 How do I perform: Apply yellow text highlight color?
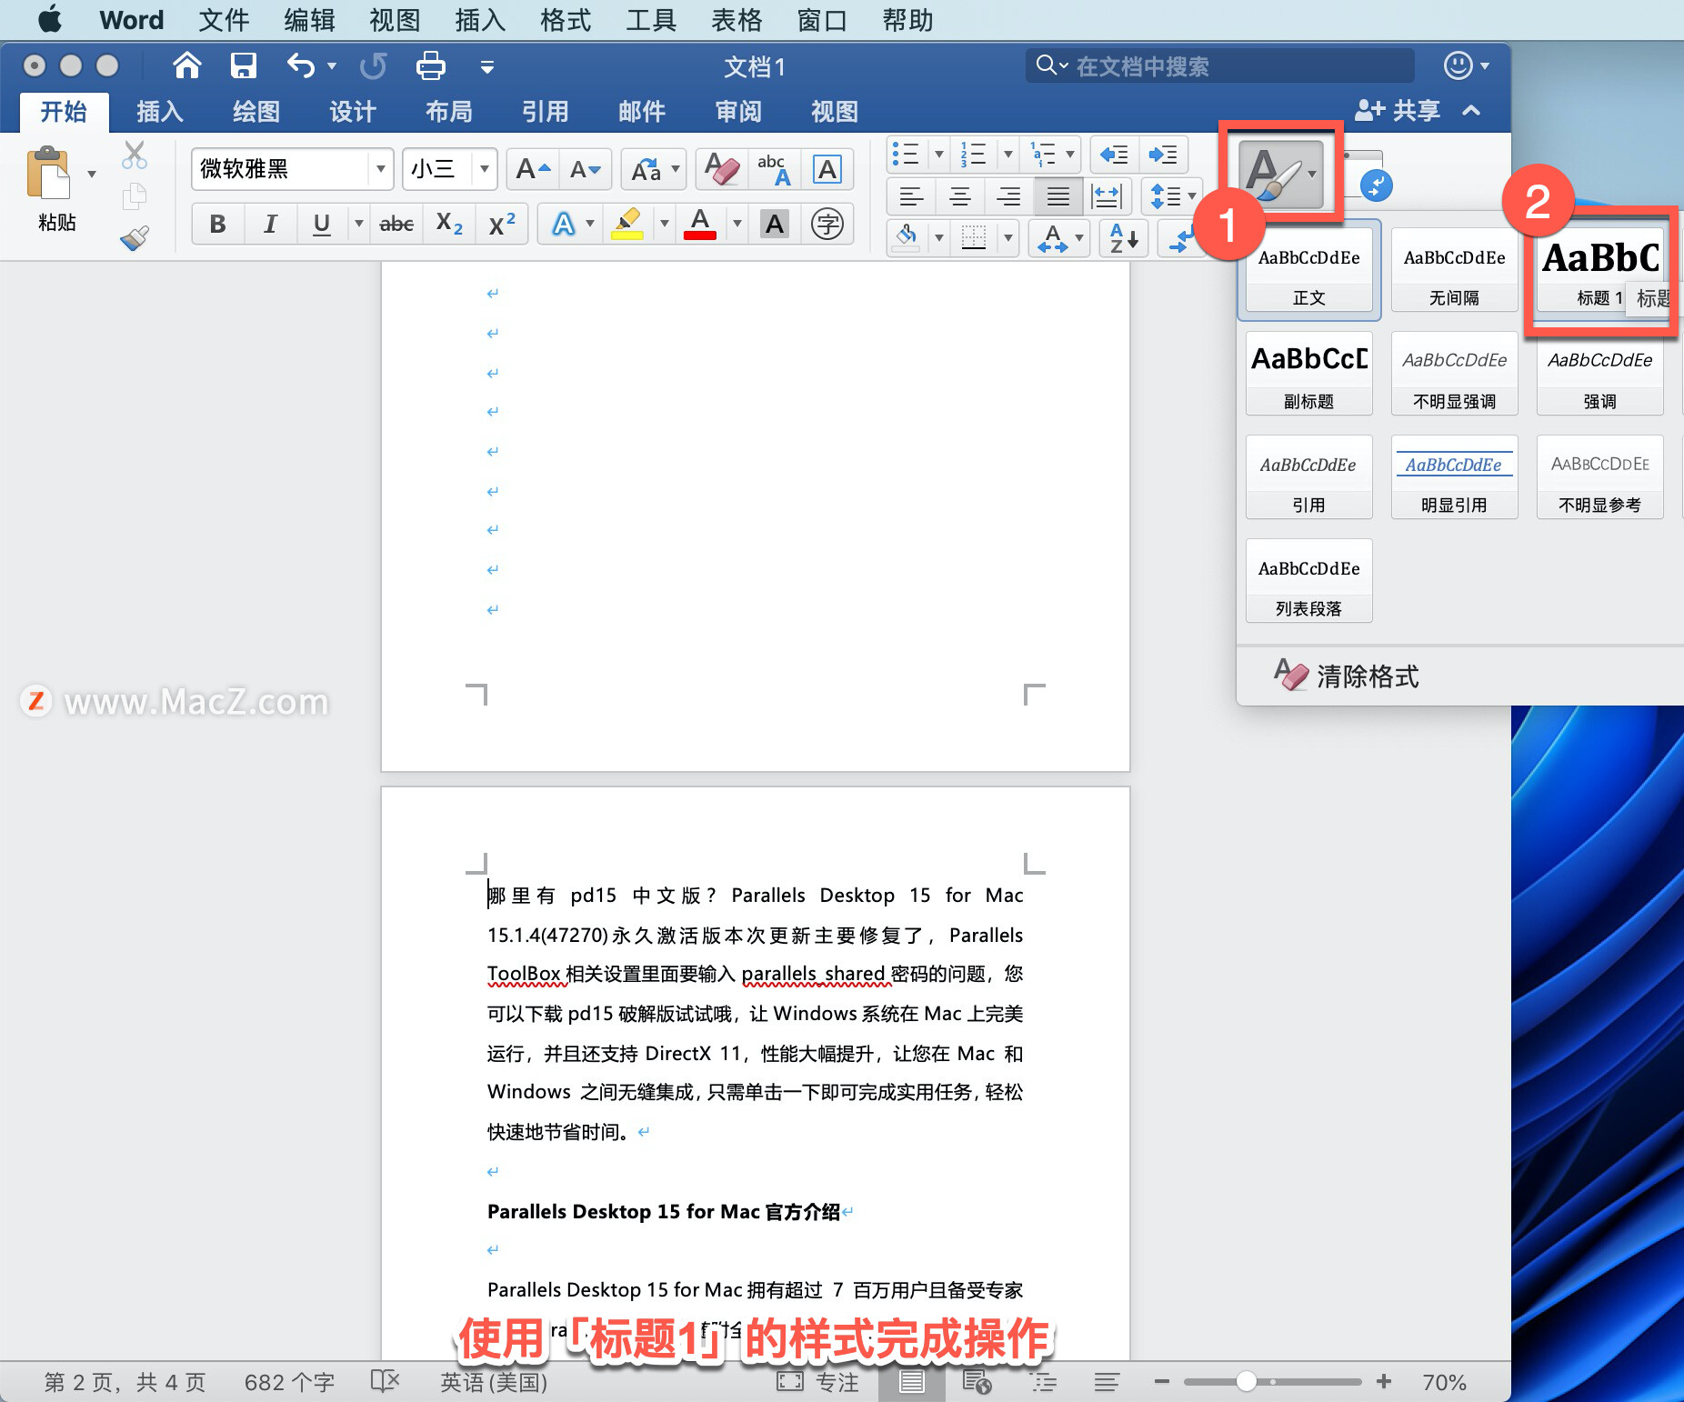[627, 224]
